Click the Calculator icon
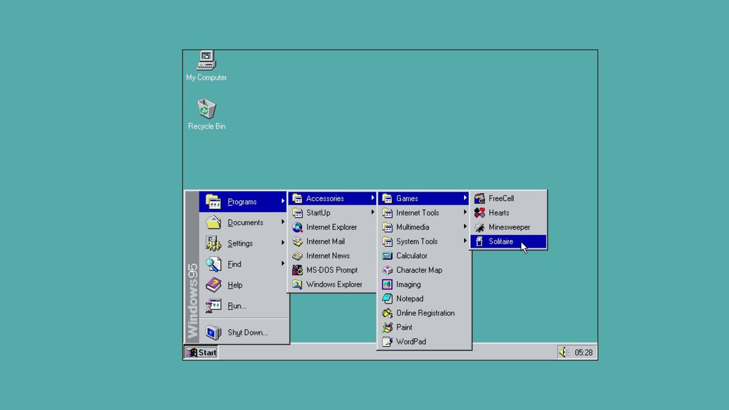This screenshot has height=410, width=729. tap(387, 256)
